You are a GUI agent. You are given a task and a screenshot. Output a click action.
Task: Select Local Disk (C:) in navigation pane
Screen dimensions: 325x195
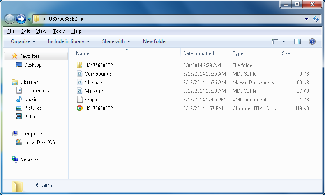39,142
